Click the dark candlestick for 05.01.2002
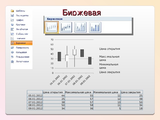 [x=59, y=56]
